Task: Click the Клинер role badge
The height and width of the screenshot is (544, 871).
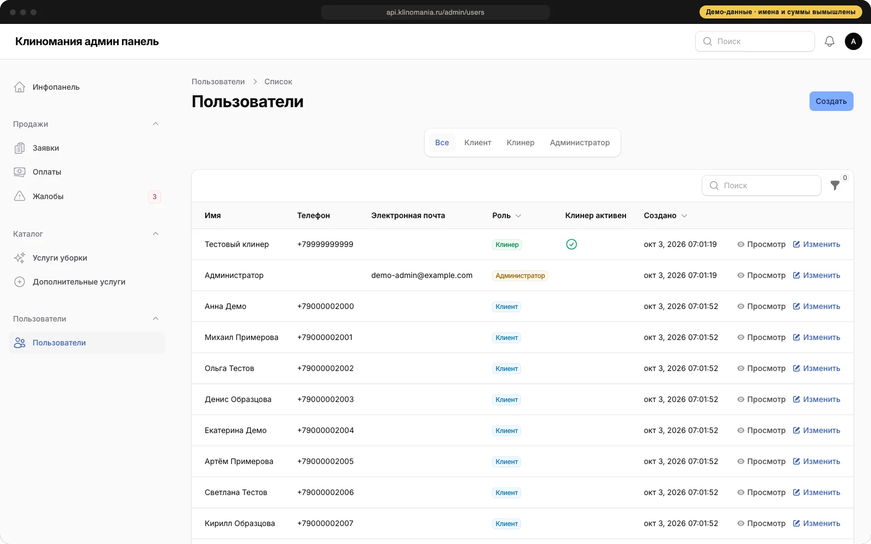Action: point(507,245)
